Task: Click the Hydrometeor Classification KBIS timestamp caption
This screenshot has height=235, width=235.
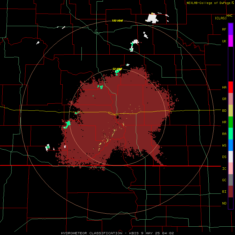Action: point(118,233)
